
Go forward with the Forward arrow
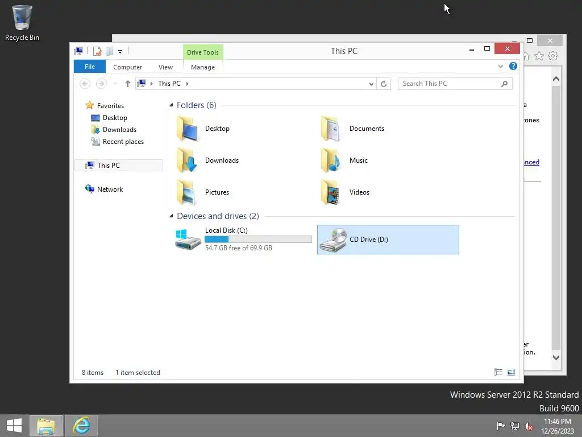coord(101,84)
